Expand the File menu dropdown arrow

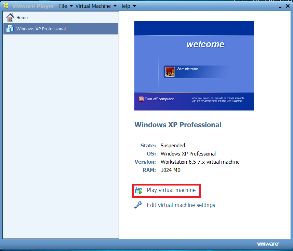tap(71, 6)
